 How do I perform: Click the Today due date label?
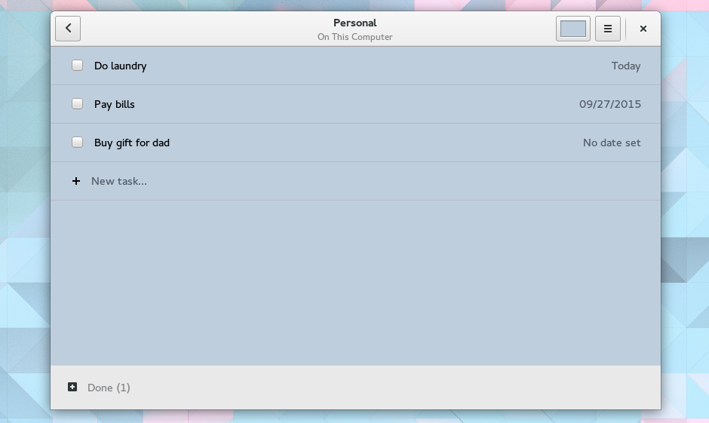pyautogui.click(x=626, y=66)
